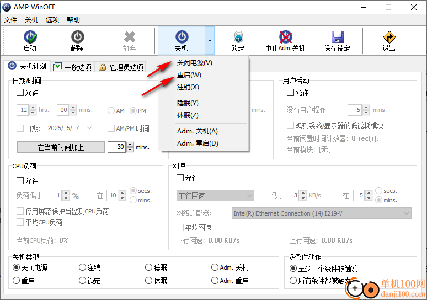Screen dimensions: 427x300
Task: Open the date picker dropdown 2025/6/7
Action: tap(89, 128)
